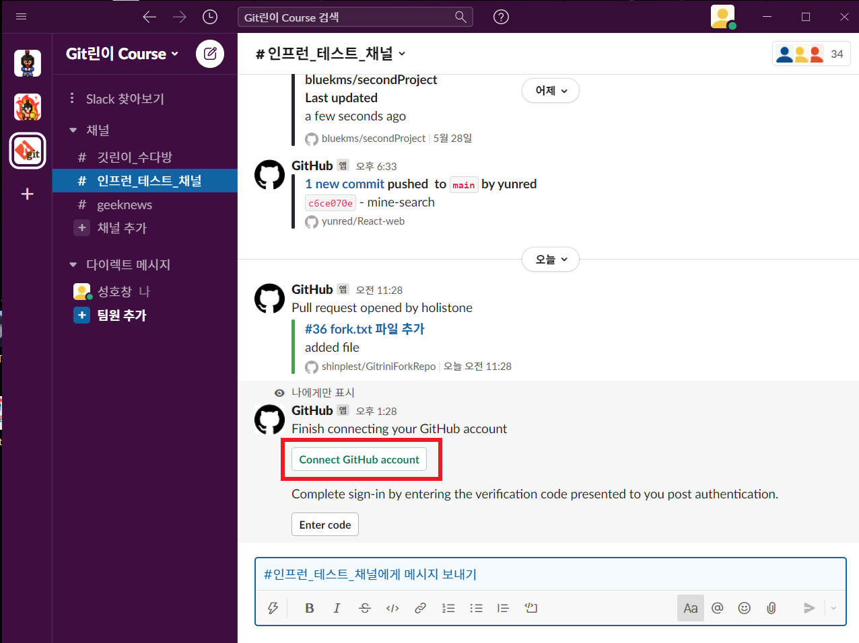The image size is (859, 643).
Task: Click the 오후 1:28 message timestamp
Action: point(376,411)
